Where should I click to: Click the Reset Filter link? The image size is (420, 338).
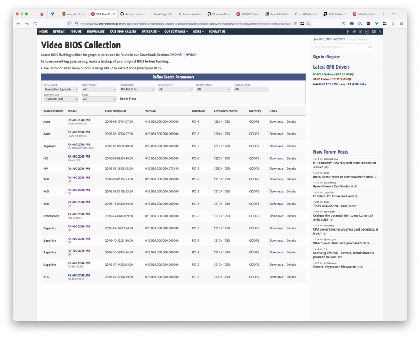coord(128,99)
